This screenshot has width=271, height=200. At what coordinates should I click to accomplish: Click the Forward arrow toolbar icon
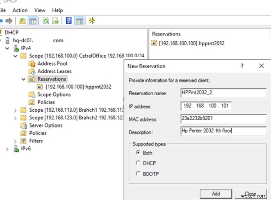pyautogui.click(x=9, y=20)
